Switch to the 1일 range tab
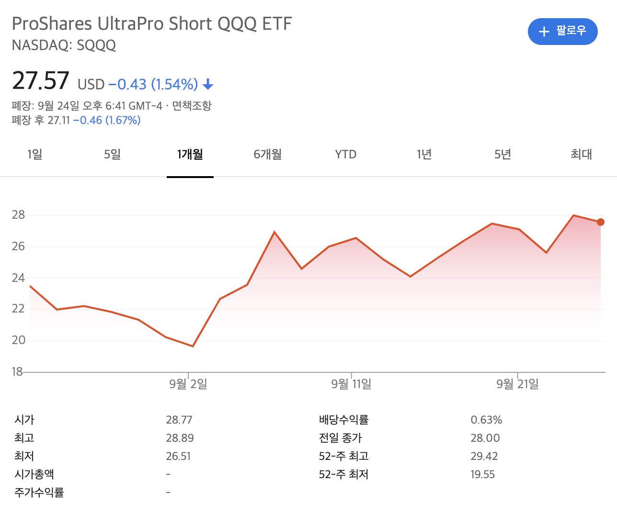The width and height of the screenshot is (617, 514). [35, 154]
